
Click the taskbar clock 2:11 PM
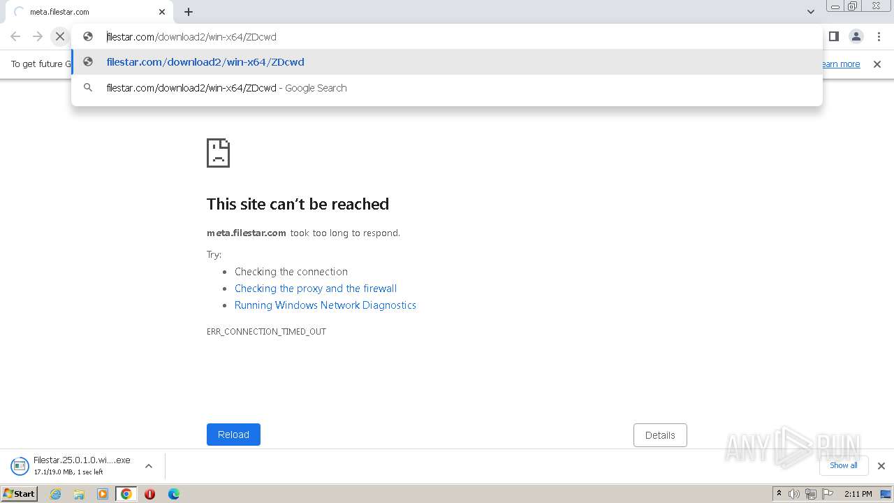858,494
